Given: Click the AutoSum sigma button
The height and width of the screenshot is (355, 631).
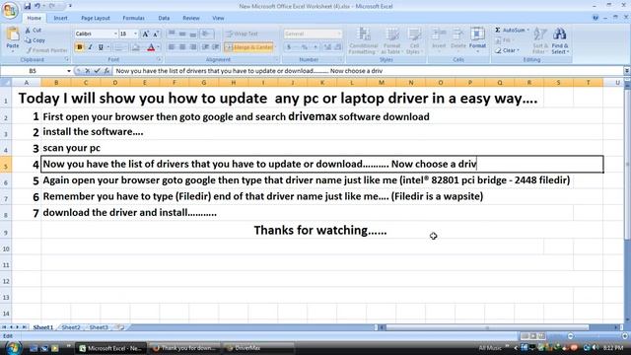Looking at the screenshot, I should click(x=511, y=31).
